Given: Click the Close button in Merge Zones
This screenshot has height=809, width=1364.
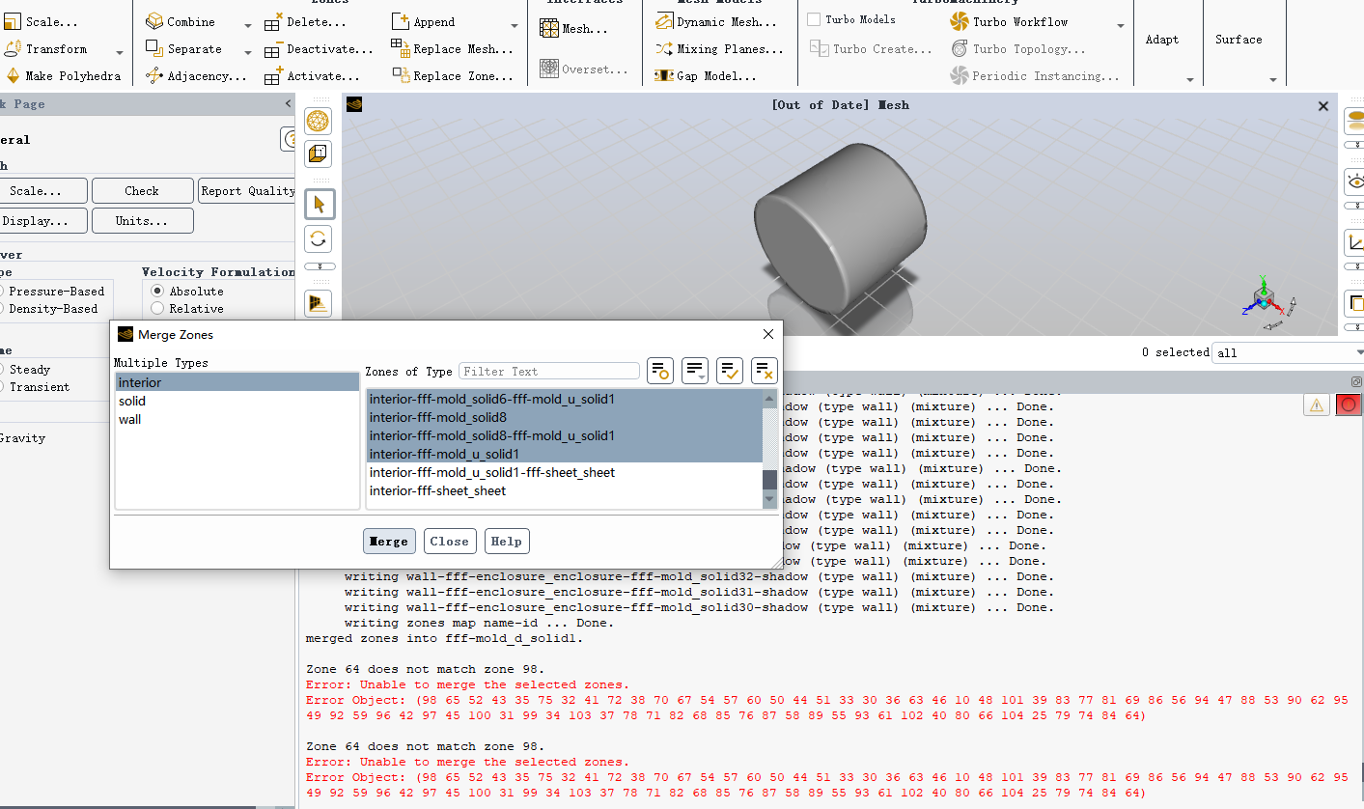Looking at the screenshot, I should pos(450,542).
